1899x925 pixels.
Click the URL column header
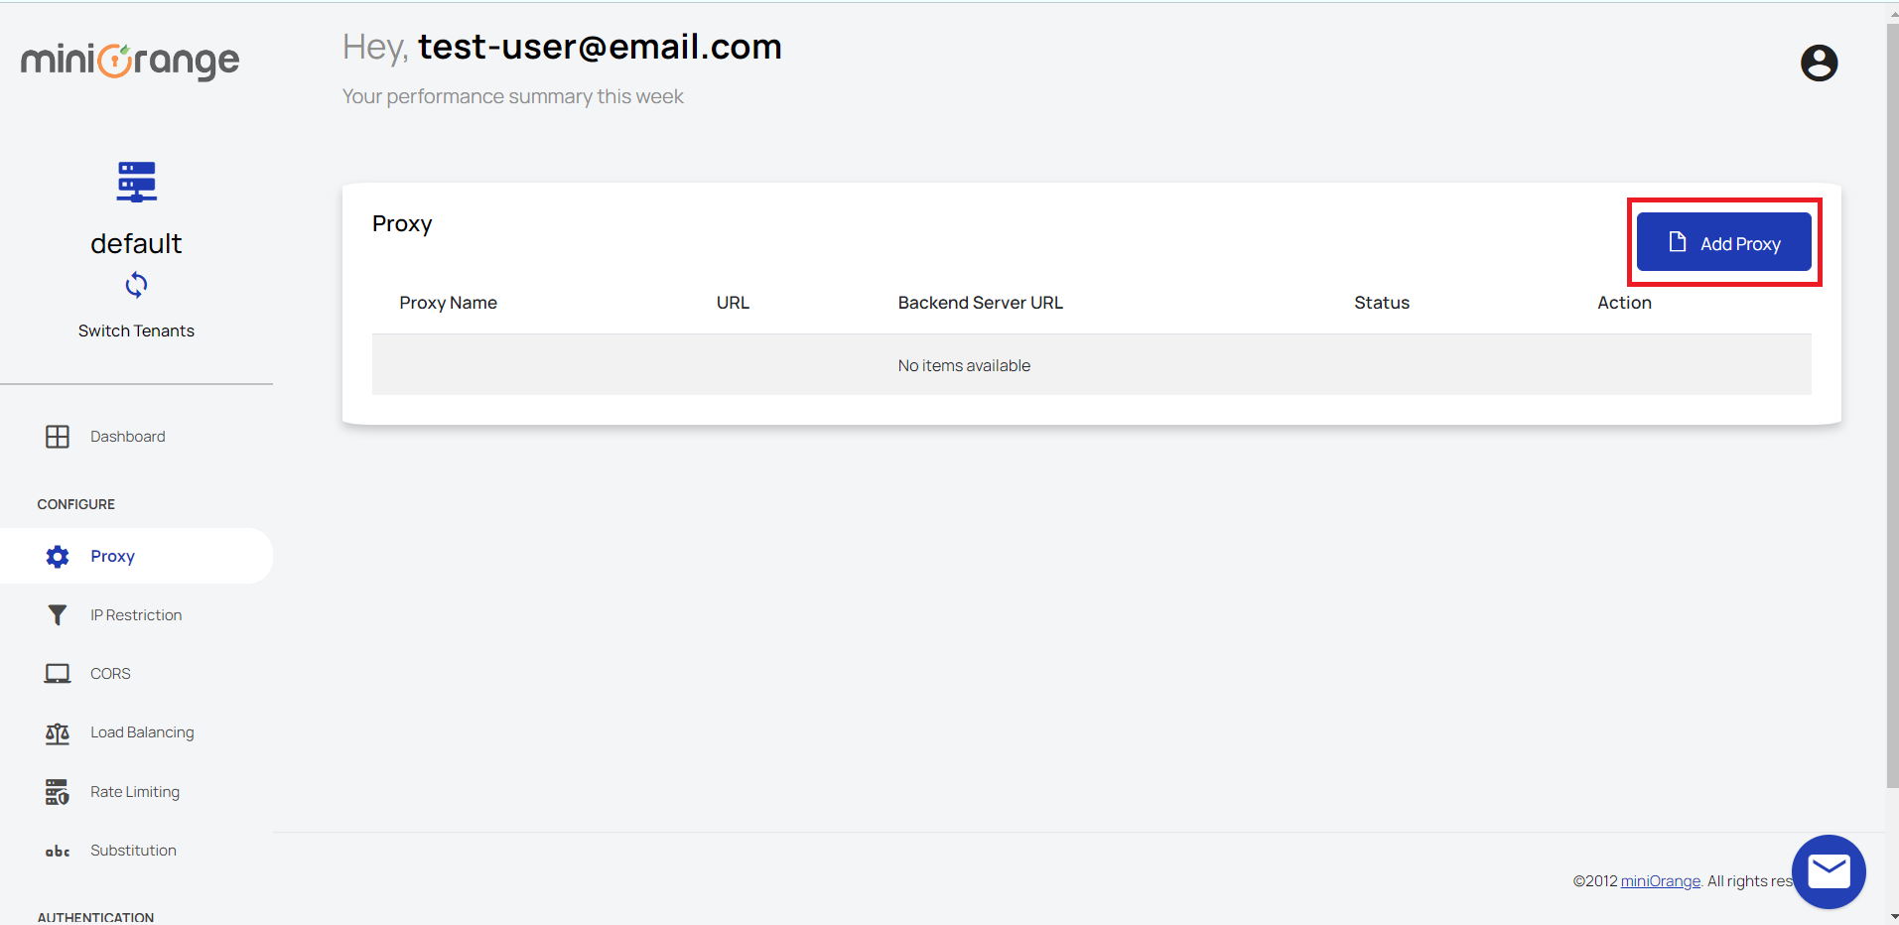click(734, 303)
